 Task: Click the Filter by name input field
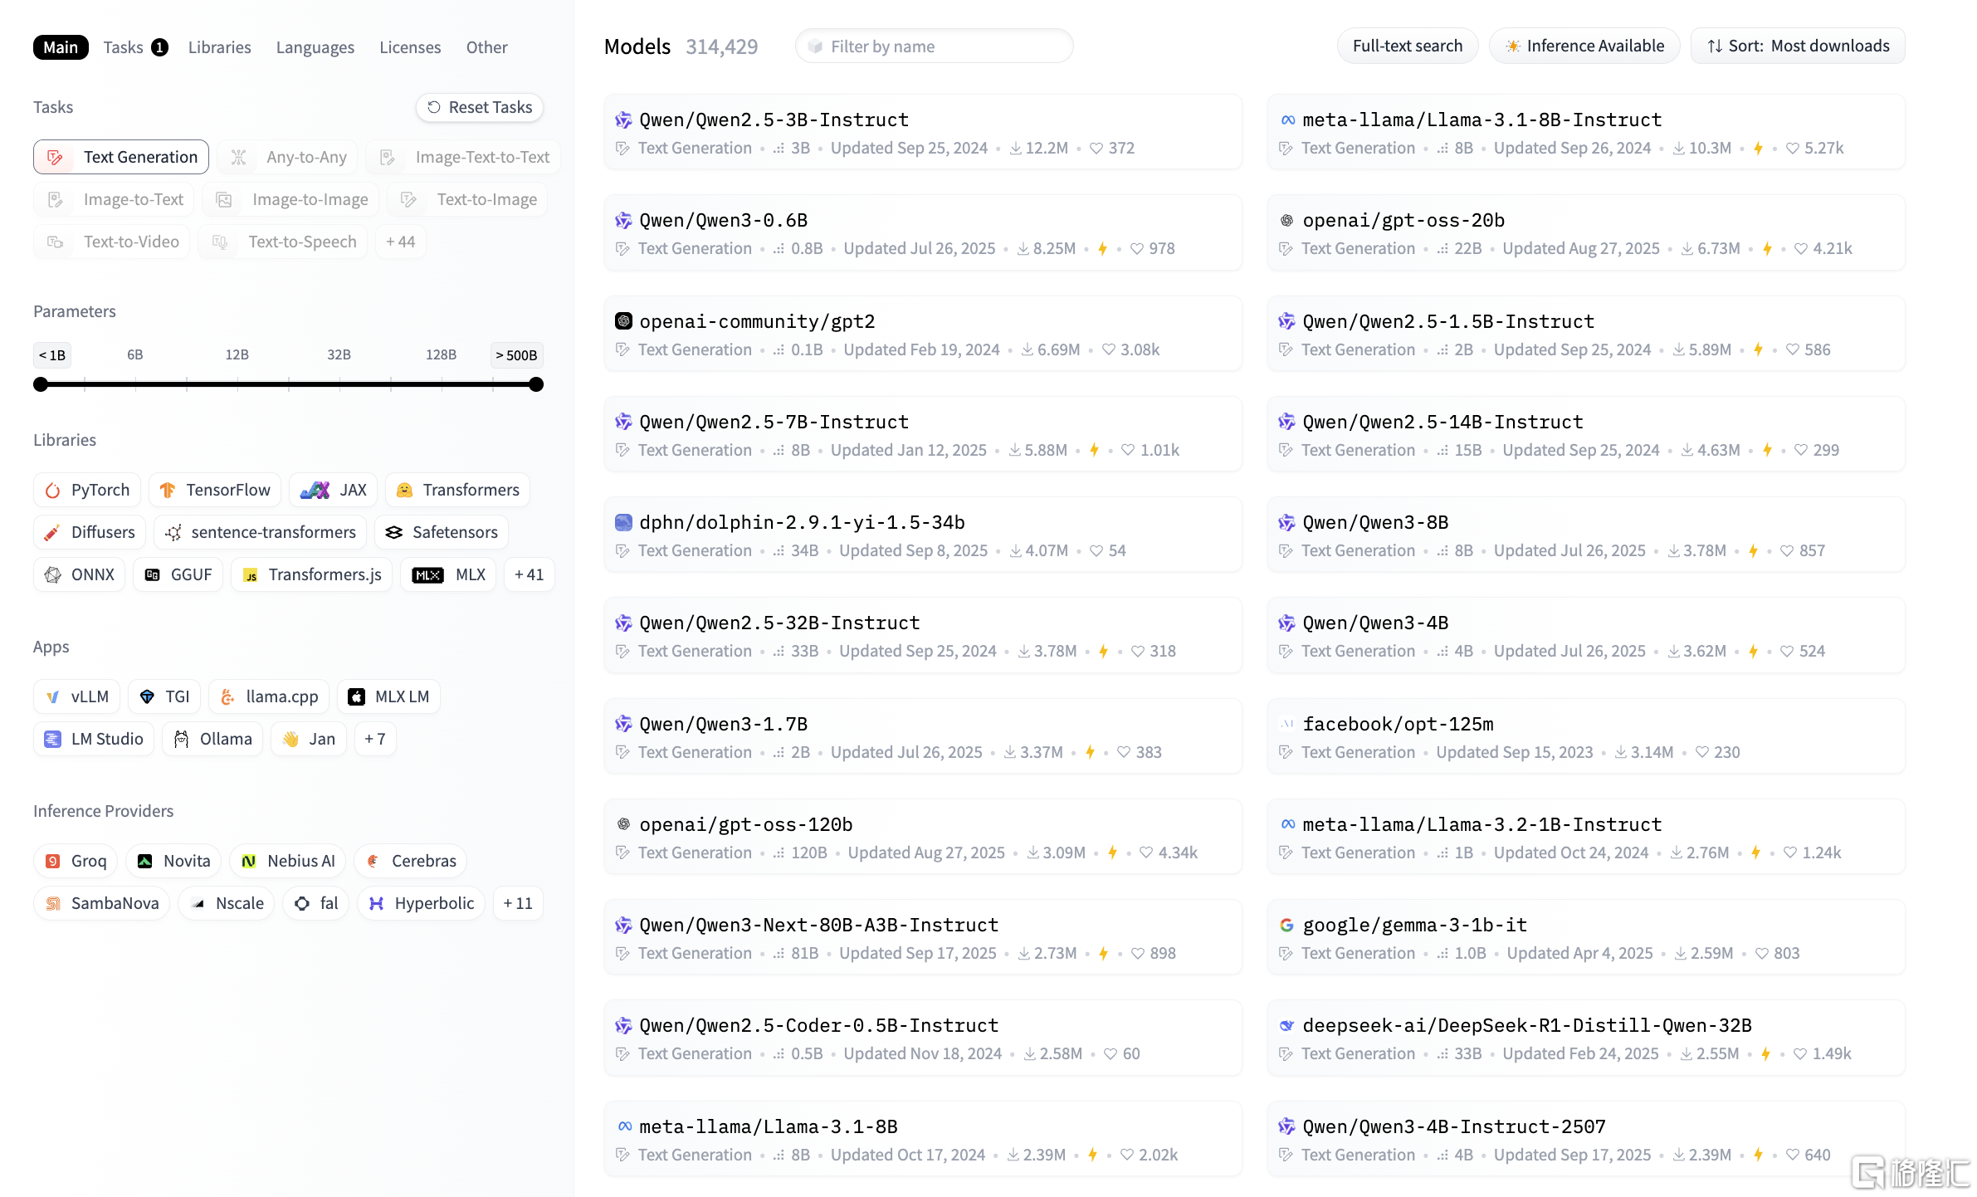pyautogui.click(x=935, y=46)
